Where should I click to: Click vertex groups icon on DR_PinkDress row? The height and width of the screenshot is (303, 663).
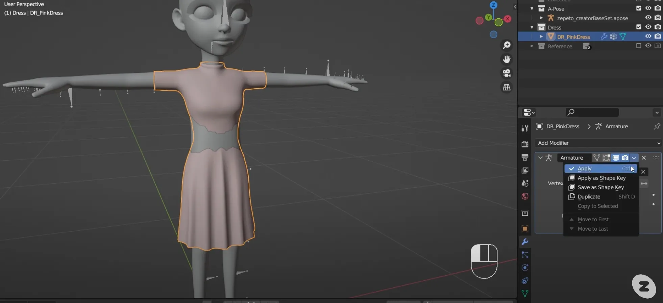(x=613, y=37)
